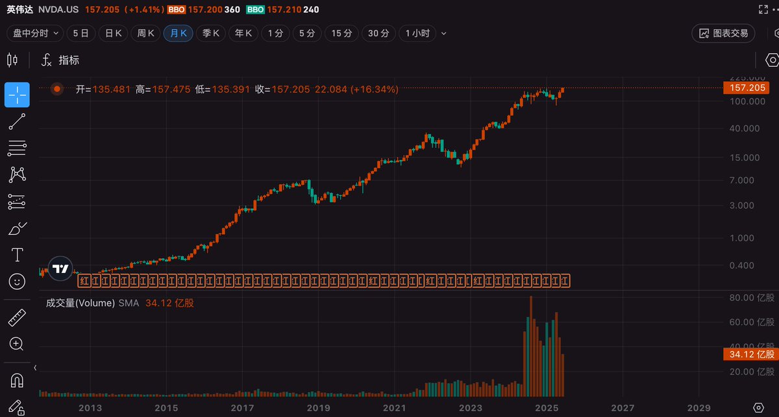Open the 指标 indicators panel

pos(69,60)
